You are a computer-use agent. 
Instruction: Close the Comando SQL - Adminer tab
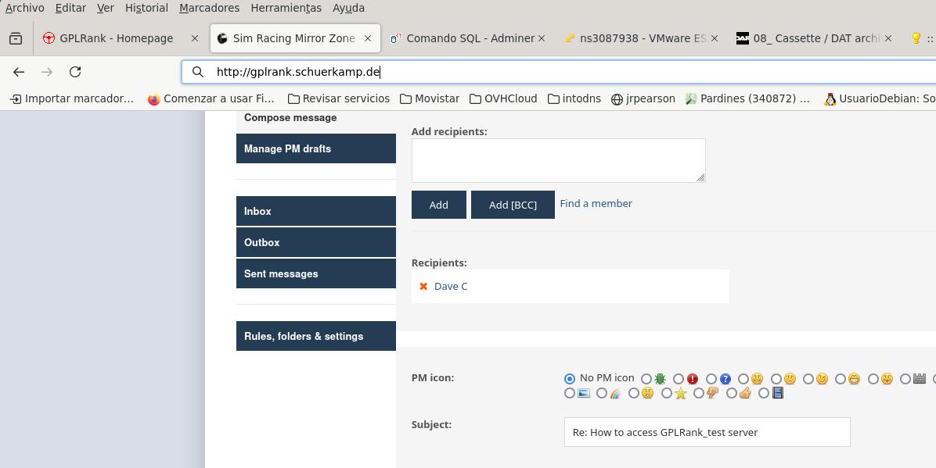click(x=541, y=38)
